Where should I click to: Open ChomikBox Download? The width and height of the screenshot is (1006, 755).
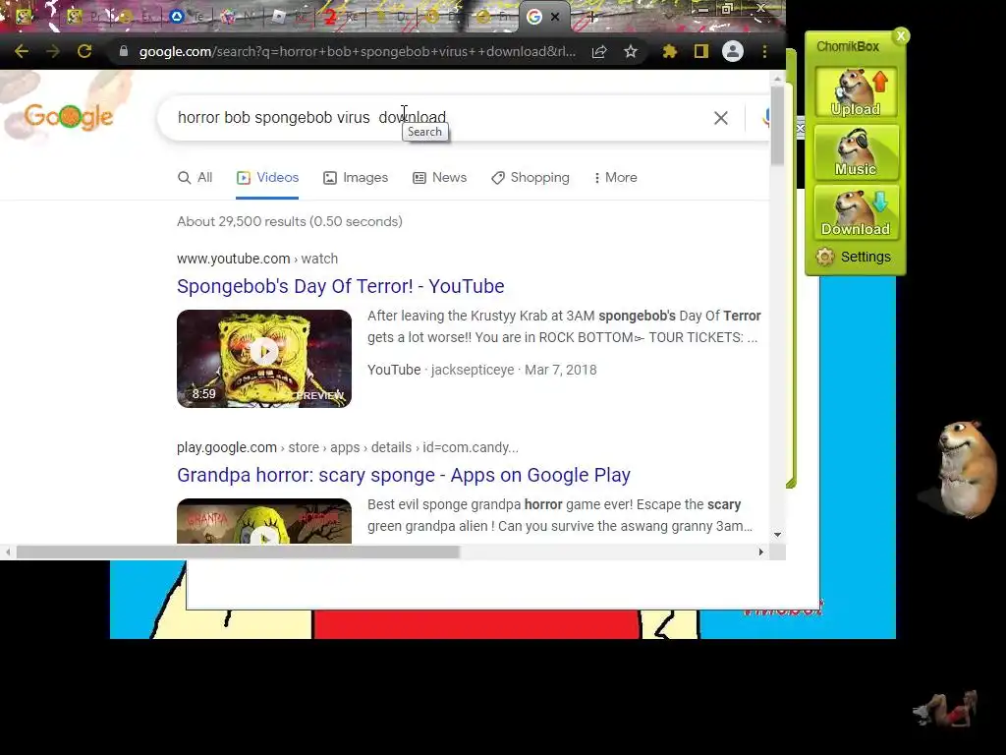(856, 212)
